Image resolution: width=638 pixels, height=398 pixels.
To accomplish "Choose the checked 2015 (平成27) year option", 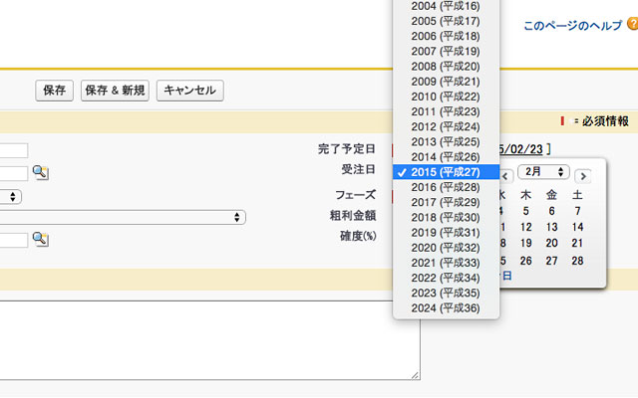I will coord(446,172).
